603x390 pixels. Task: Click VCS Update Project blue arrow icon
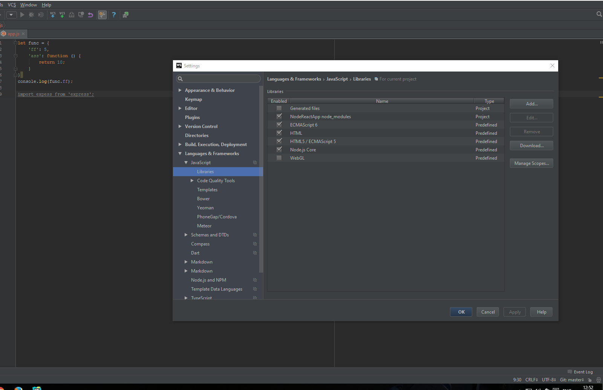click(53, 15)
